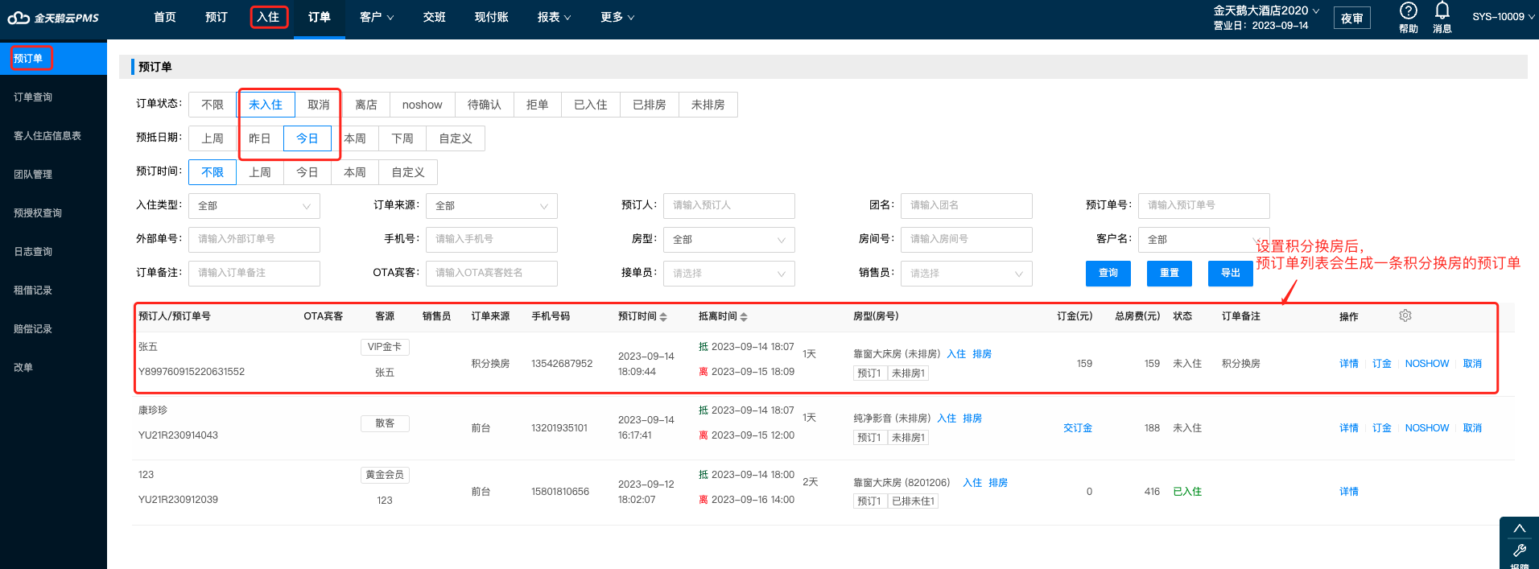Open the 订单来源 dropdown
Viewport: 1539px width, 569px height.
492,206
